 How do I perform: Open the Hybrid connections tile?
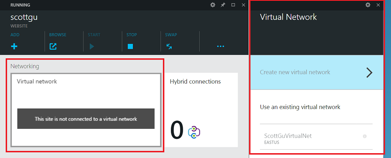tap(201, 110)
